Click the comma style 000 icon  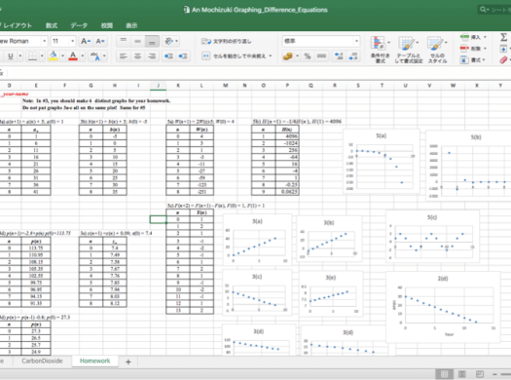coord(321,57)
